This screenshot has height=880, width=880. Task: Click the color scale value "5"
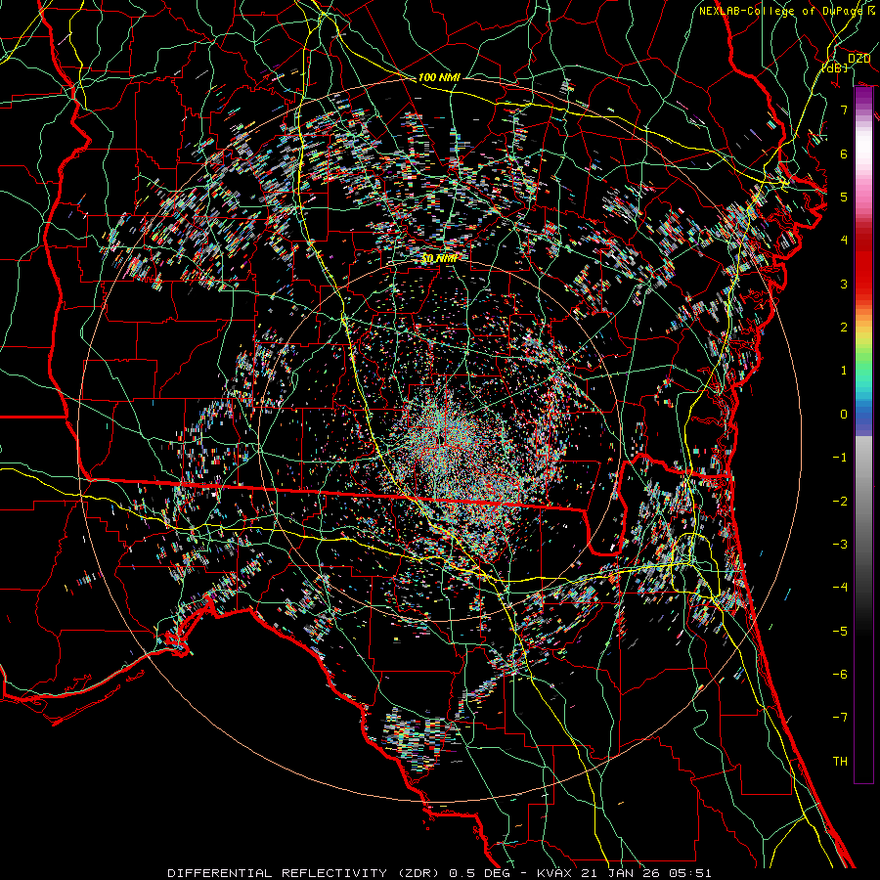pyautogui.click(x=844, y=197)
